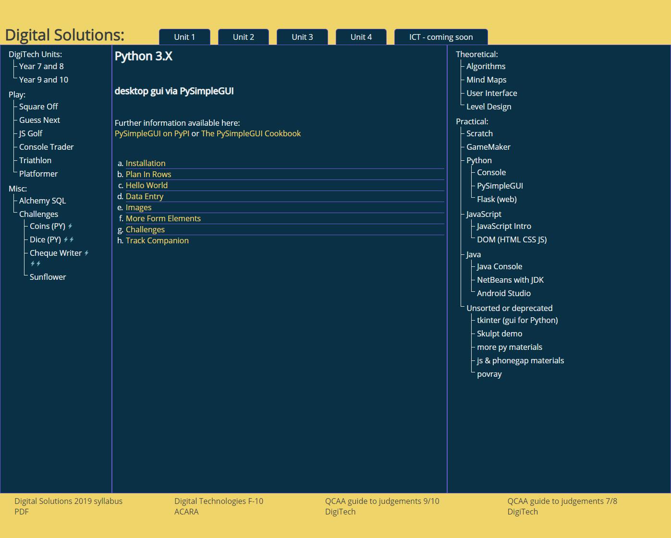Select Challenges in the Misc tree
This screenshot has width=671, height=538.
38,214
